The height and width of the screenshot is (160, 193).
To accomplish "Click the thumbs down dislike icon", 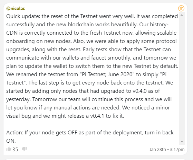I will [24, 149].
